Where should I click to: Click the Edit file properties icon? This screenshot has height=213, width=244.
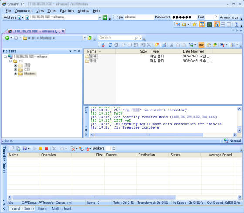[164, 45]
